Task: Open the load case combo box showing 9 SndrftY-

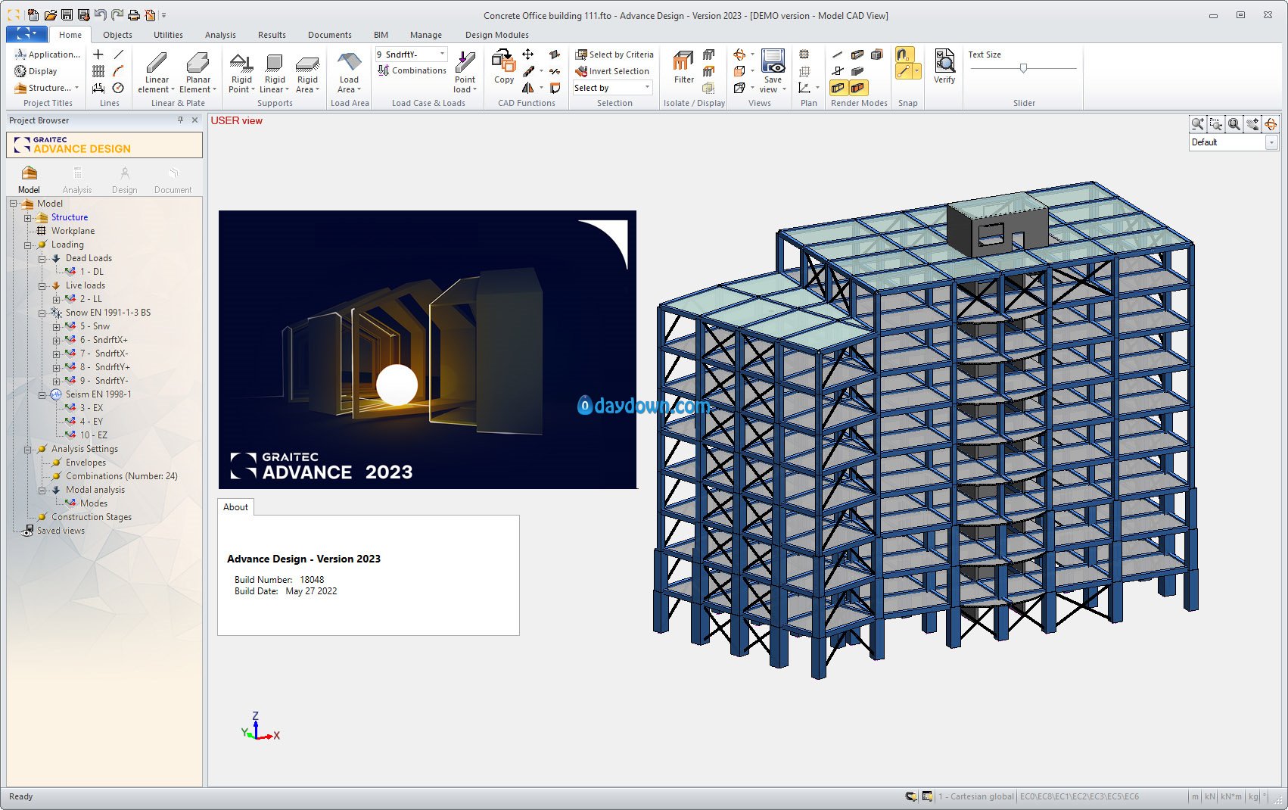Action: 411,55
